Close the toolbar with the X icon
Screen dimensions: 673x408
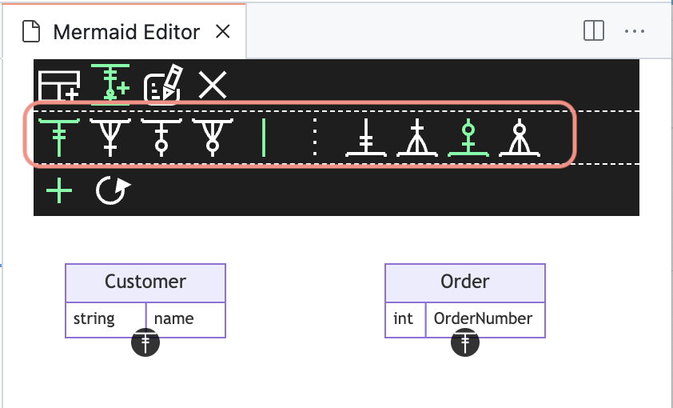213,85
